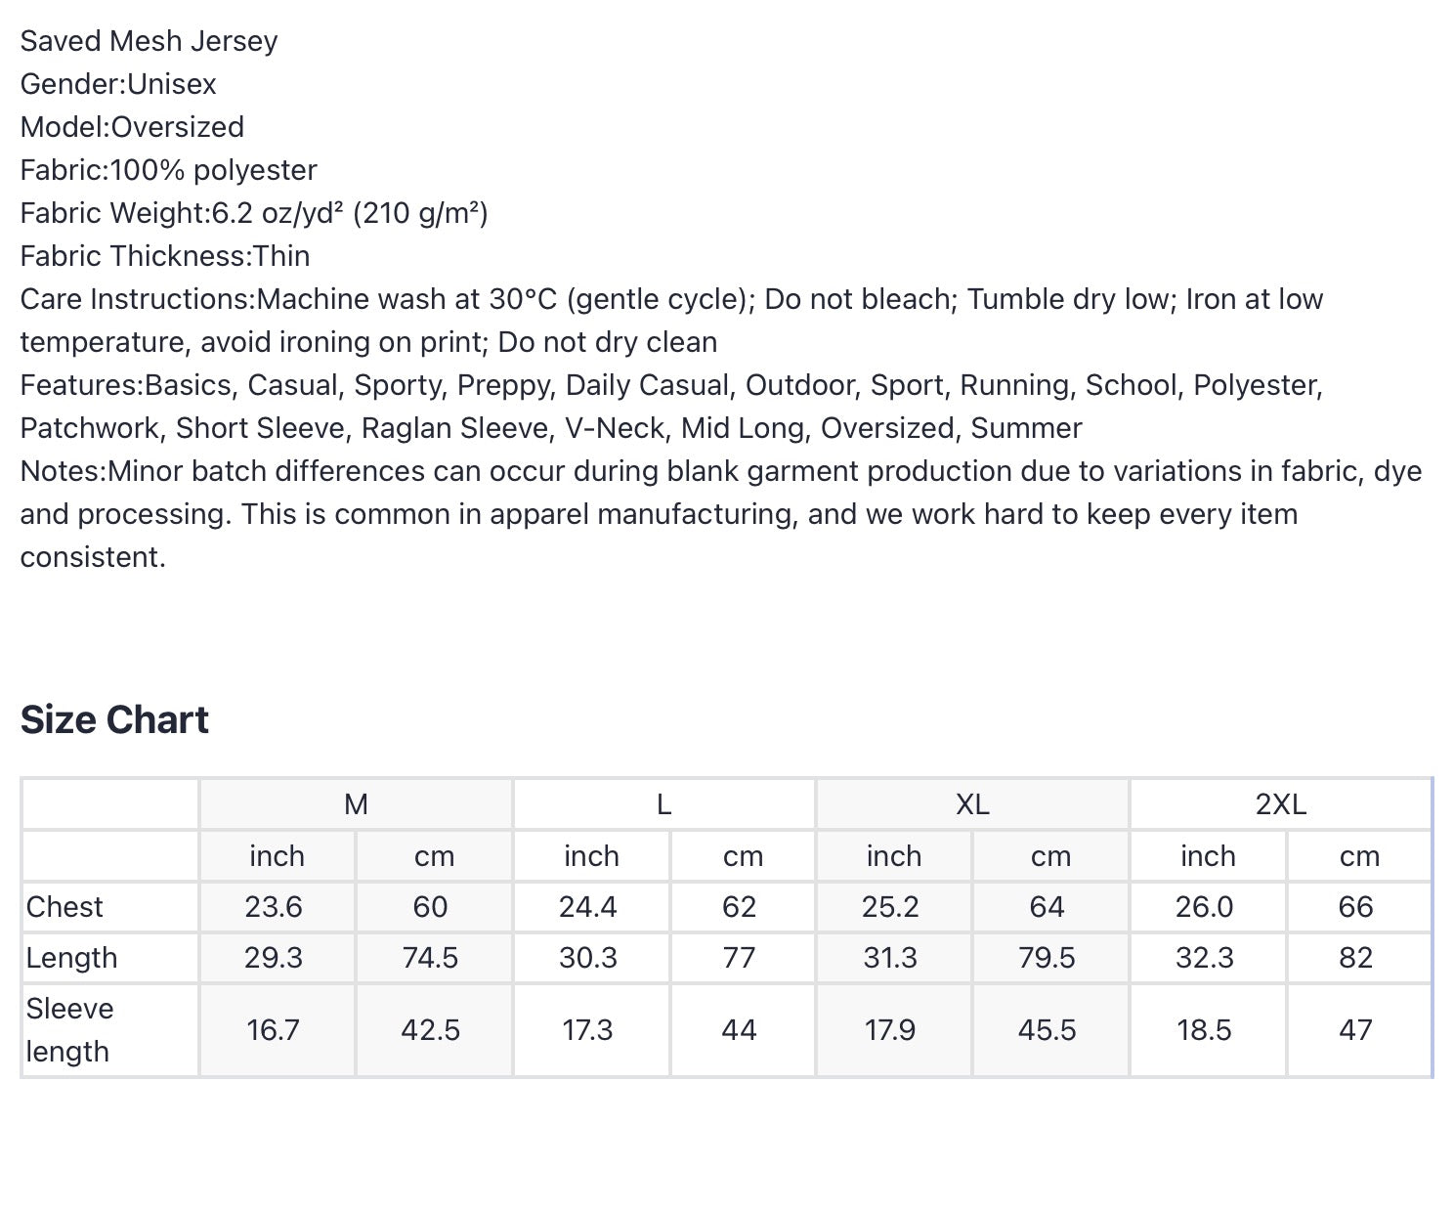
Task: Click the XL length value 79.5 cm
Action: (1048, 958)
